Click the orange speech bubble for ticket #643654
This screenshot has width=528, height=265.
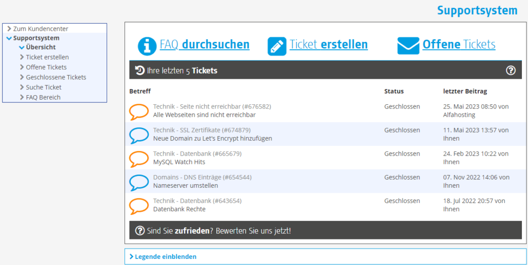139,206
